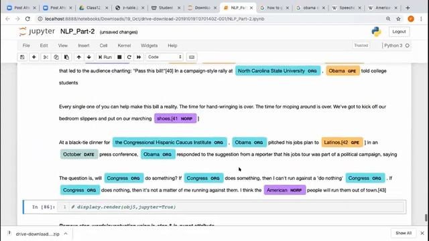Close the NLP_Part-2 browser tab
This screenshot has height=241, width=429.
pos(251,8)
